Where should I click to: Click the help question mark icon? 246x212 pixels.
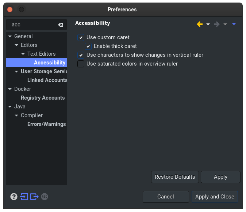(x=14, y=197)
